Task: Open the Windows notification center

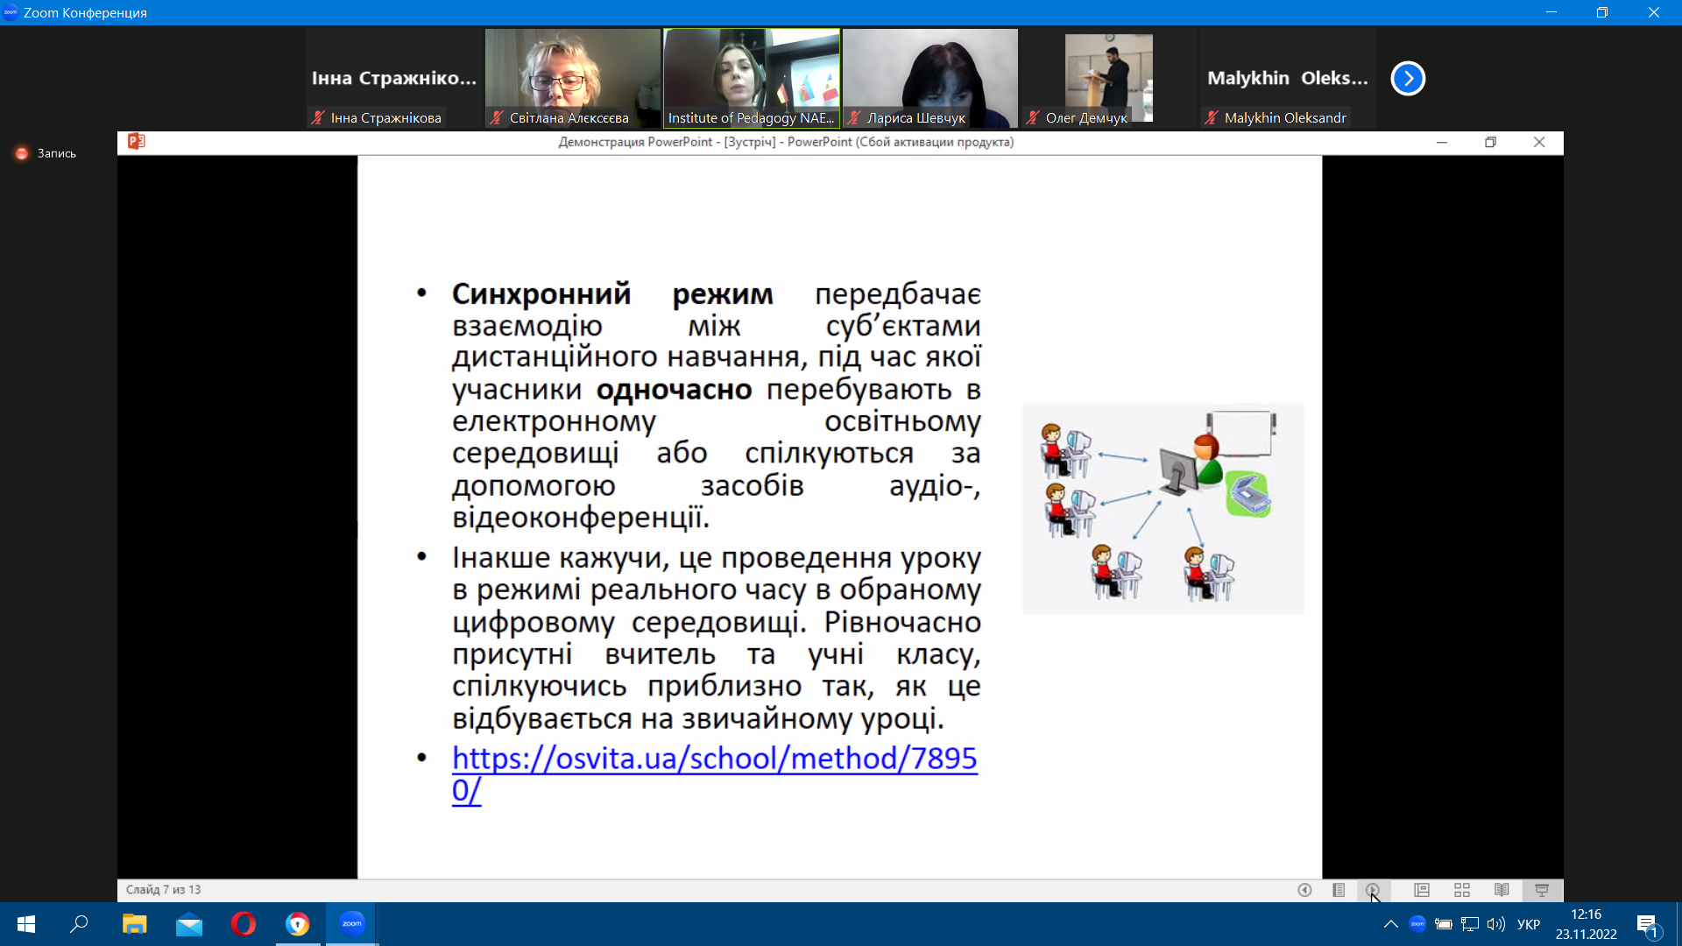Action: 1648,925
